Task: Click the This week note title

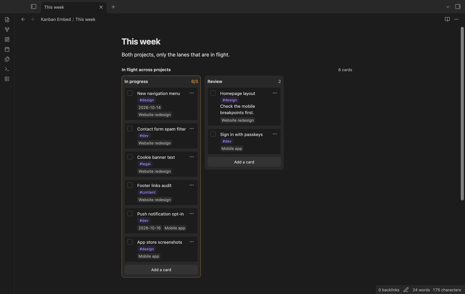Action: point(141,41)
